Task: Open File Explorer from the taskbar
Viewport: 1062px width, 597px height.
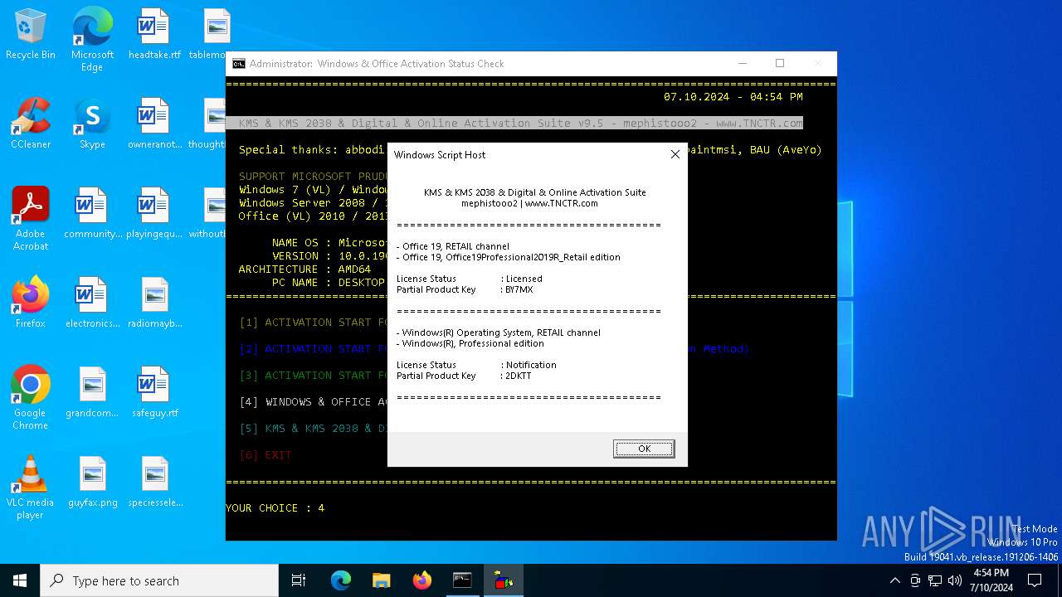Action: tap(381, 580)
